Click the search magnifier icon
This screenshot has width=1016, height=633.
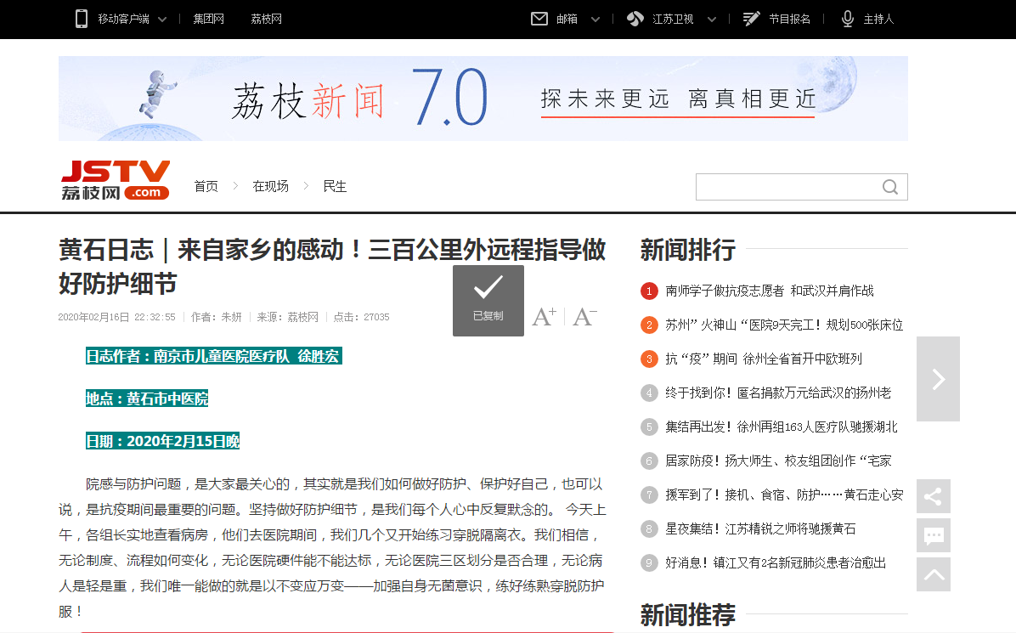point(889,186)
